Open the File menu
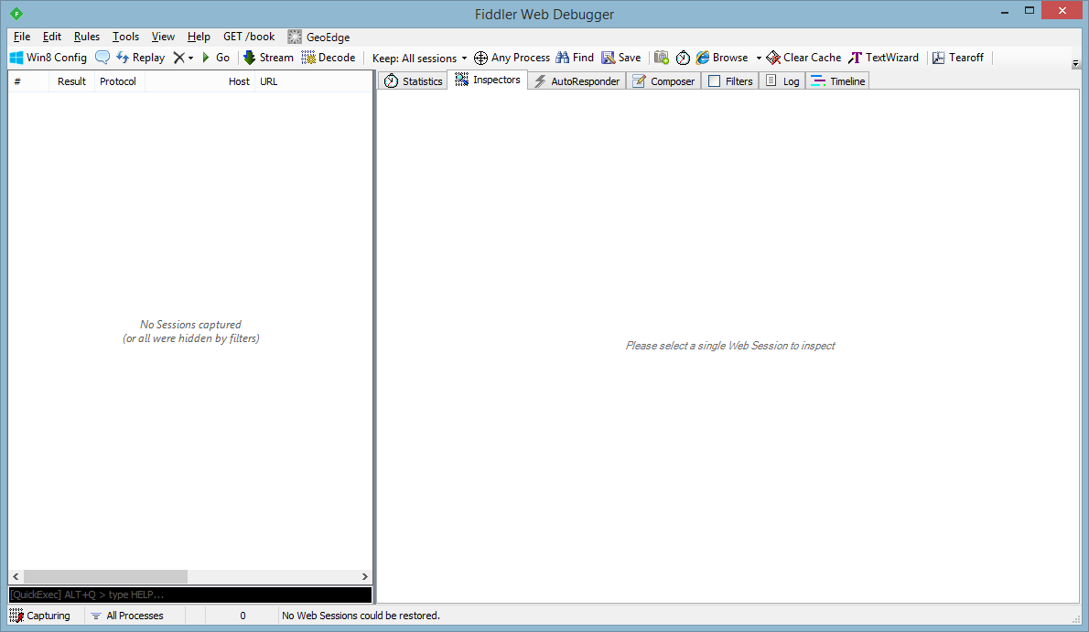Viewport: 1089px width, 632px height. [22, 37]
